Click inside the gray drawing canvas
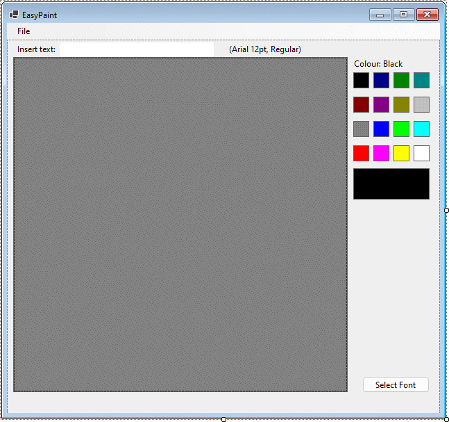 pos(180,225)
